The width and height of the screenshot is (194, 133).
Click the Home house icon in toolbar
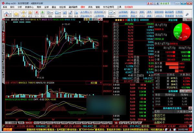click(x=6, y=14)
